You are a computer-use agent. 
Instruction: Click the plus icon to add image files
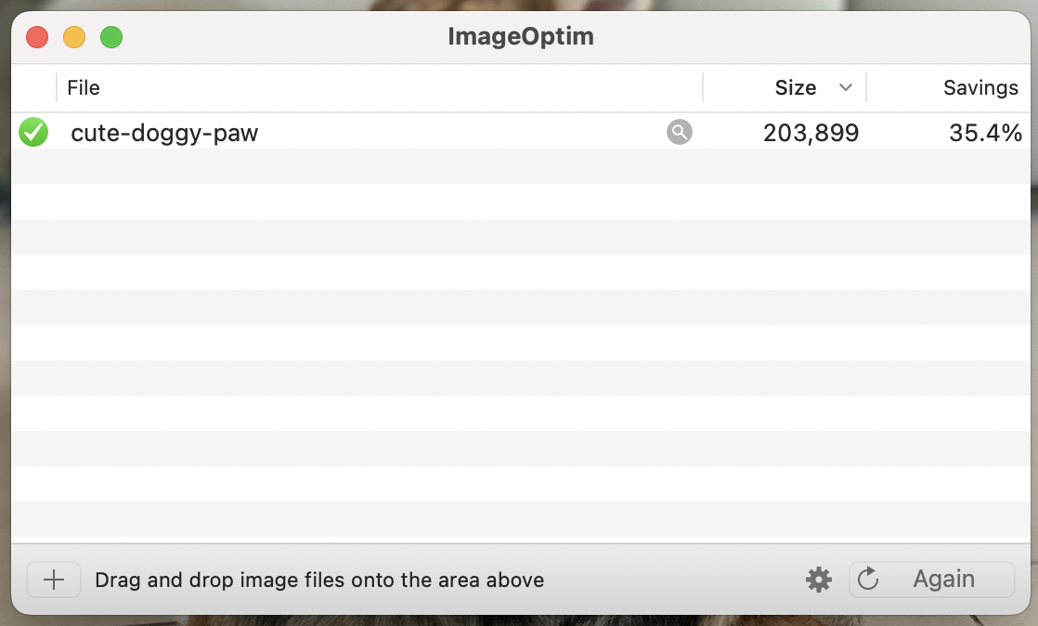(53, 579)
